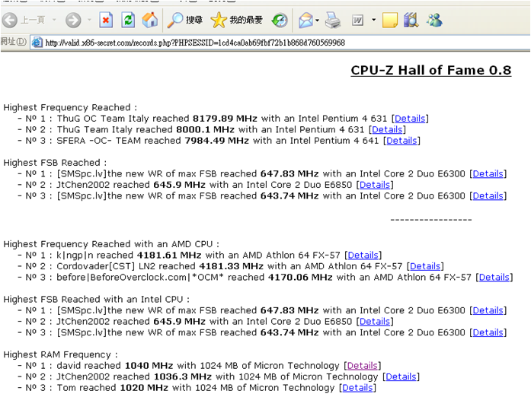Expand the Mail button dropdown arrow
The image size is (531, 397).
coord(318,20)
